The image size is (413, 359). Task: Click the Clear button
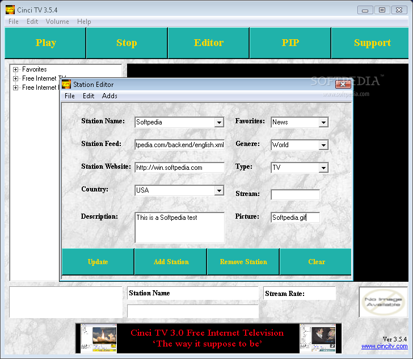click(x=316, y=262)
